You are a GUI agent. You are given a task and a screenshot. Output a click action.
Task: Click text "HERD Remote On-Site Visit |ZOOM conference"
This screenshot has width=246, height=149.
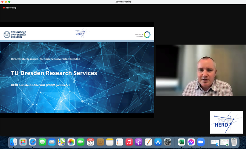[x=40, y=85]
